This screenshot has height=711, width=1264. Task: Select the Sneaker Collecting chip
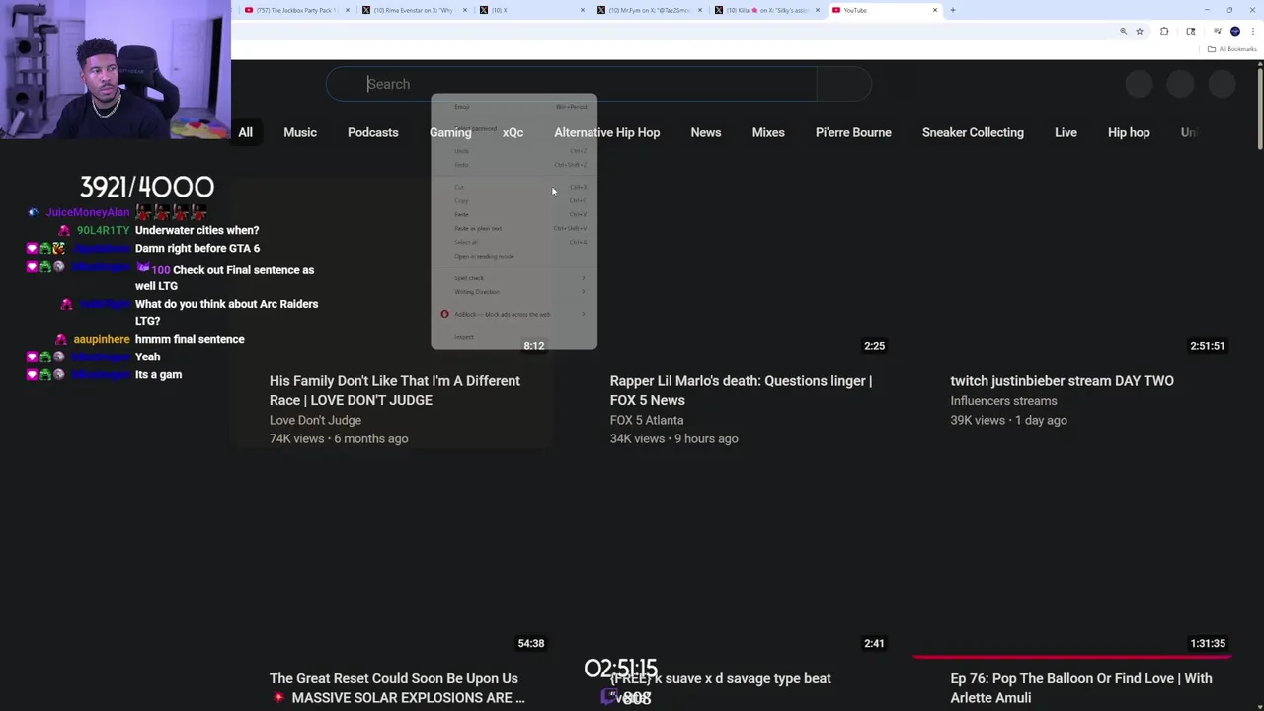click(x=973, y=132)
